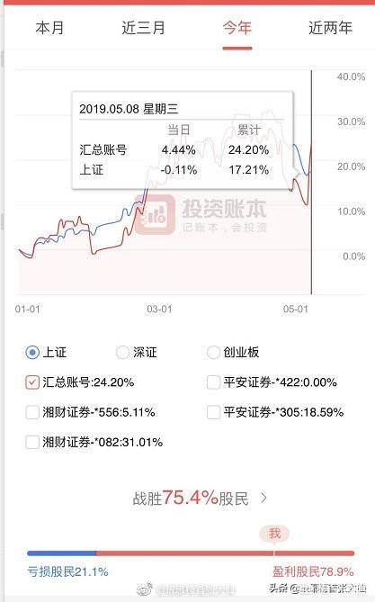Expand the 战胜75.4%股民 chevron arrow
Image resolution: width=375 pixels, height=602 pixels.
(263, 498)
